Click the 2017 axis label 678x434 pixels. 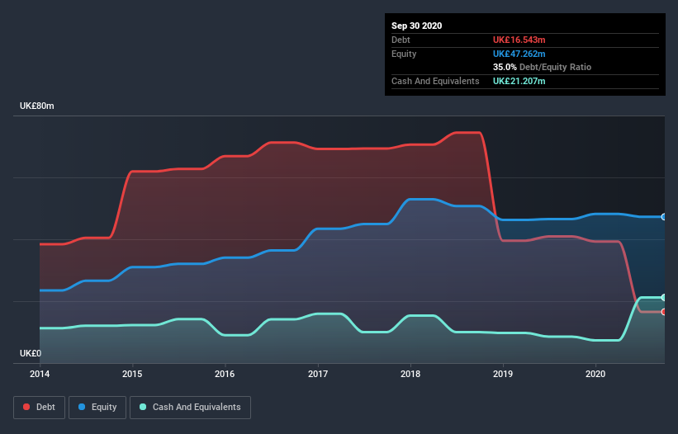318,374
